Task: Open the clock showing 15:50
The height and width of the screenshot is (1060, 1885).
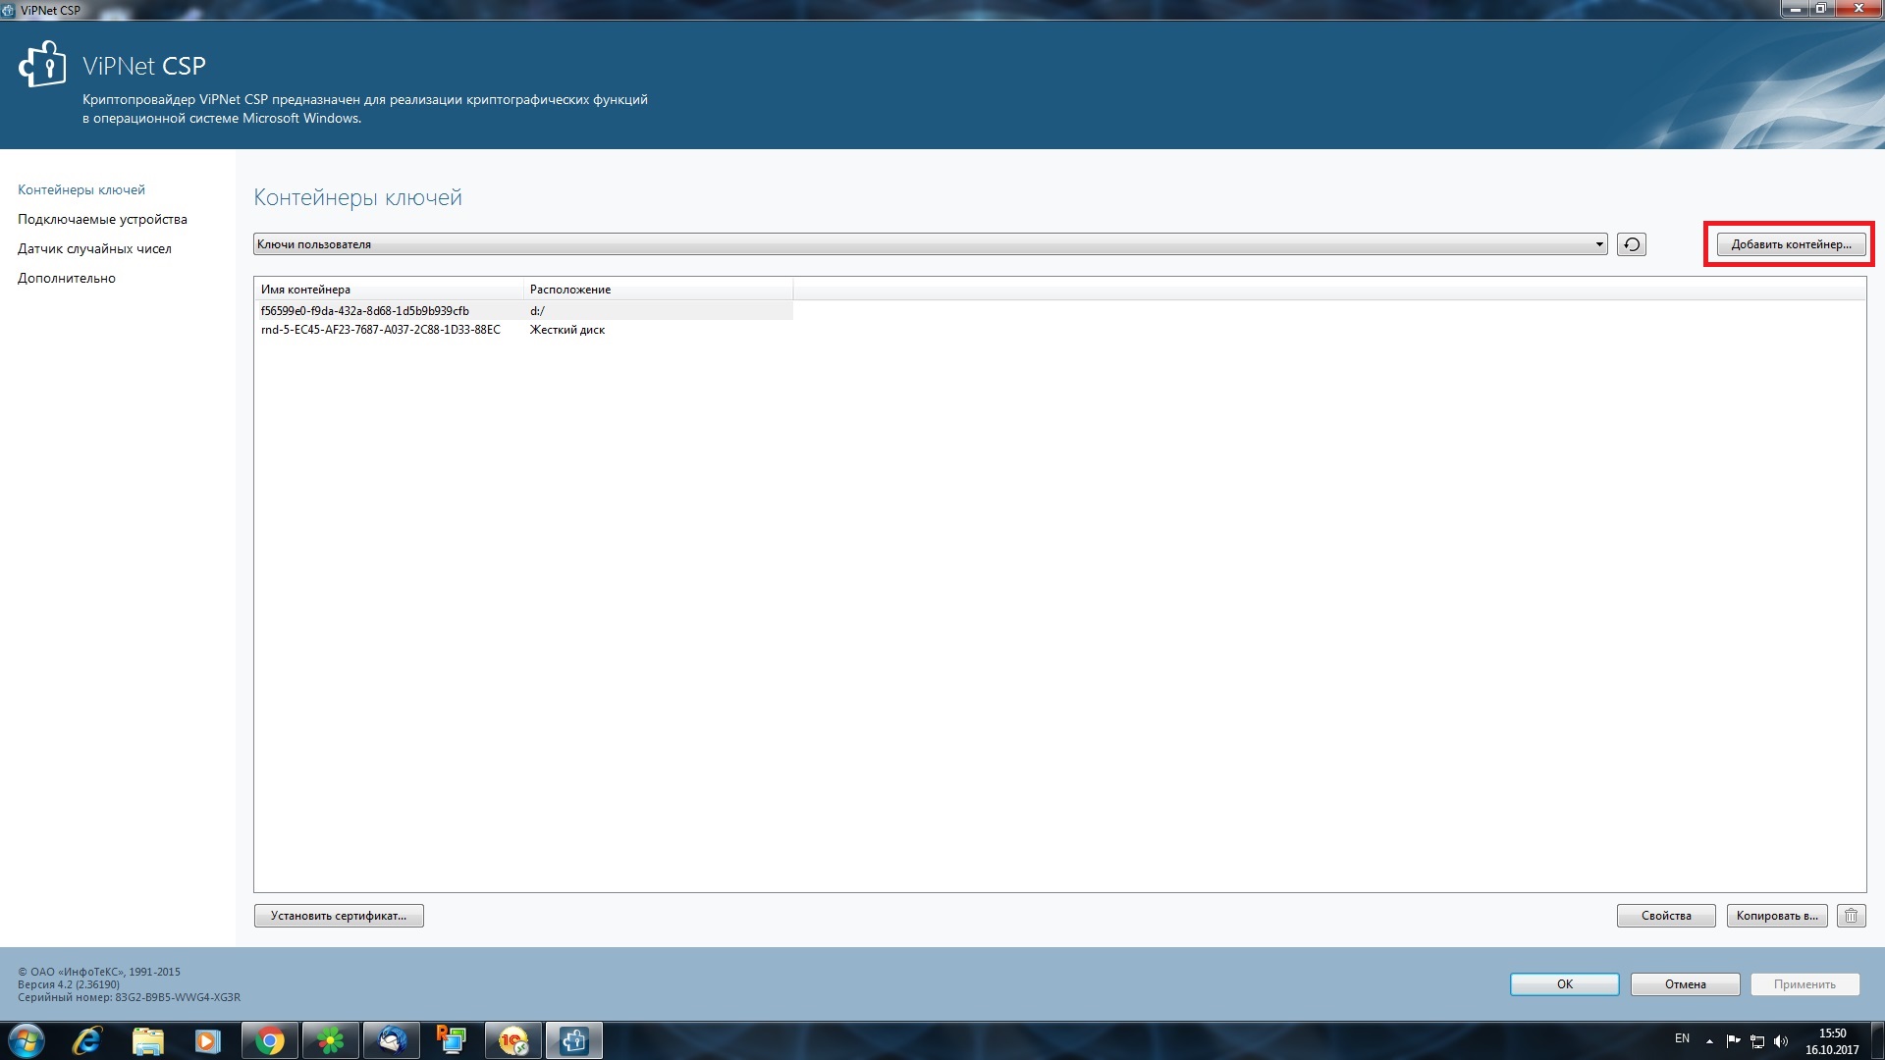Action: click(1832, 1041)
